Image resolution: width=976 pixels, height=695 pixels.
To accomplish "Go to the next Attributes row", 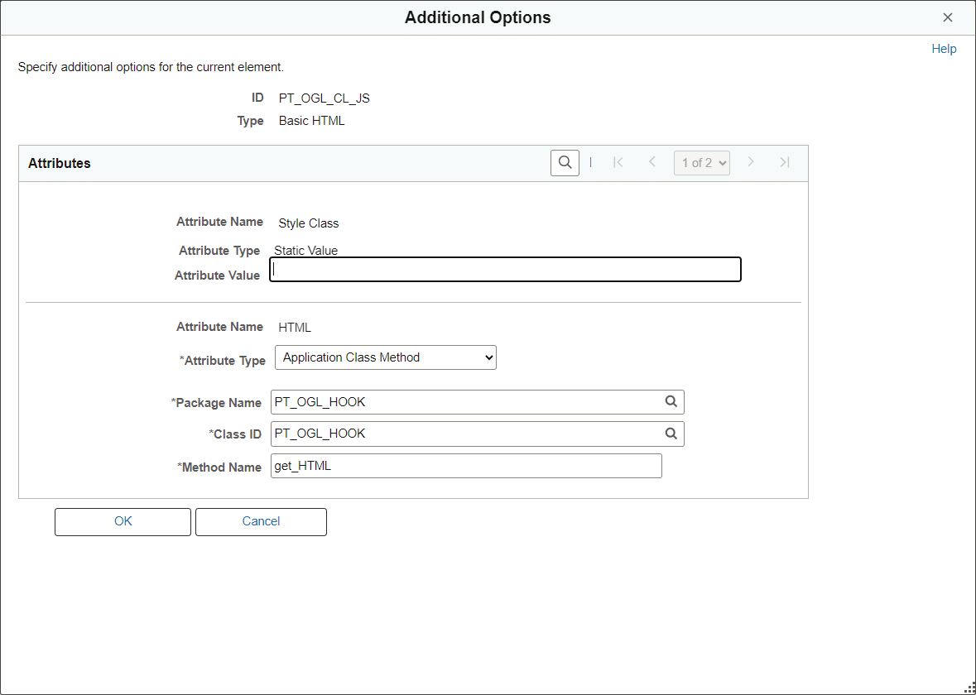I will pyautogui.click(x=751, y=162).
